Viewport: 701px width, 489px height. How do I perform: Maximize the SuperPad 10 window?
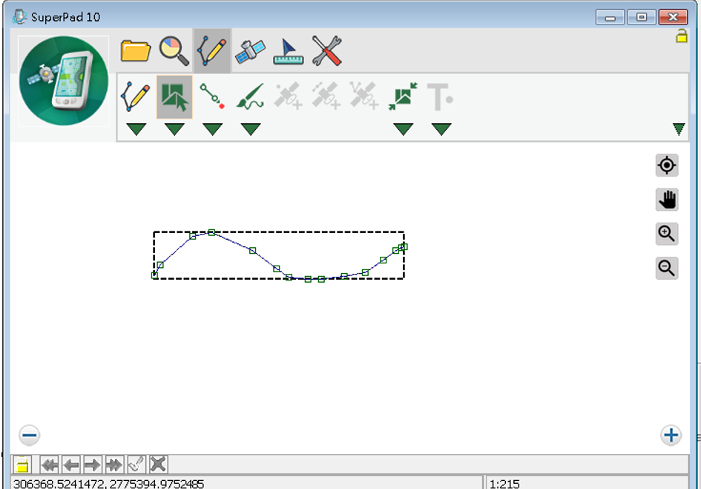coord(641,18)
